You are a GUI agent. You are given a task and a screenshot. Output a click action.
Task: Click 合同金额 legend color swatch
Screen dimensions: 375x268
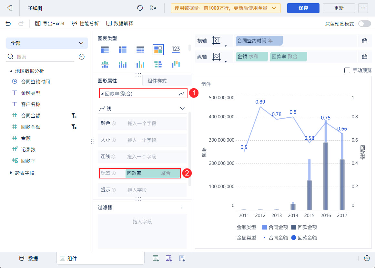pyautogui.click(x=265, y=227)
